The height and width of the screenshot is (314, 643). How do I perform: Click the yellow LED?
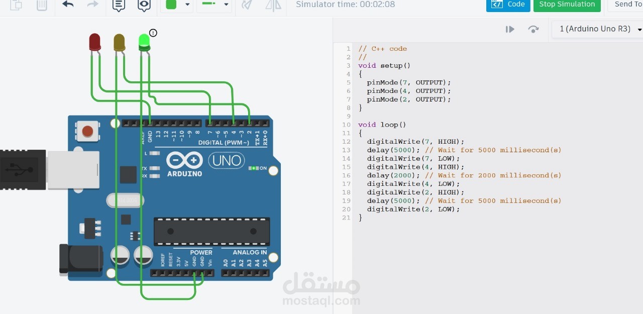pyautogui.click(x=119, y=42)
